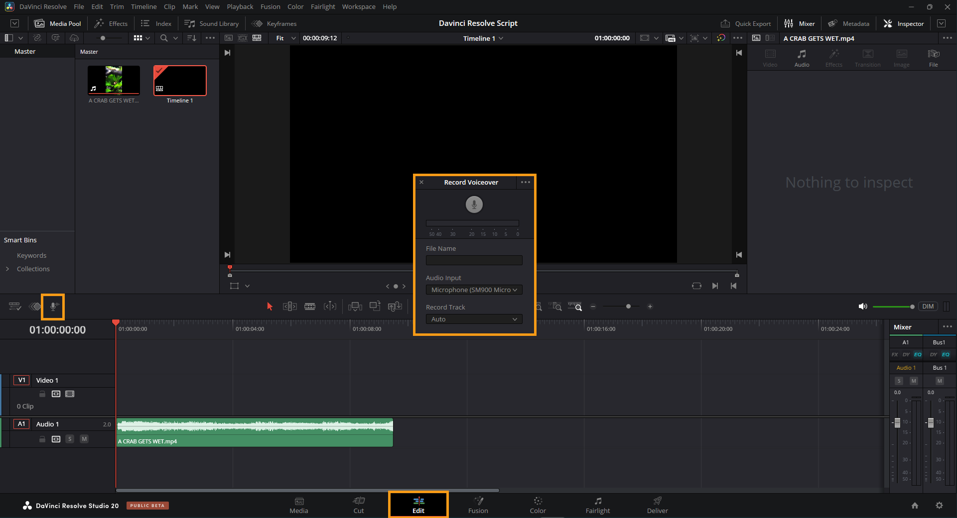Select the arrow Selection Mode tool
The width and height of the screenshot is (957, 518).
coord(270,307)
